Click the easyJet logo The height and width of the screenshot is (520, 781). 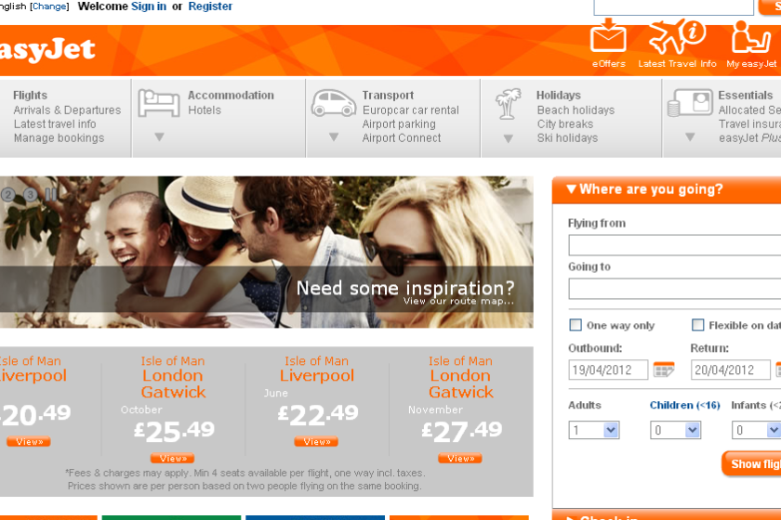coord(47,49)
